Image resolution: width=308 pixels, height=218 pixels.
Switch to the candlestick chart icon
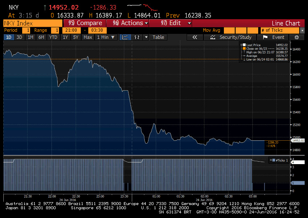[136, 37]
